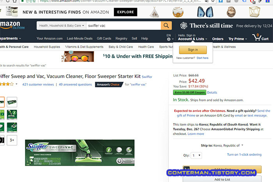Click the hedgehog product image in banner

pos(231,12)
